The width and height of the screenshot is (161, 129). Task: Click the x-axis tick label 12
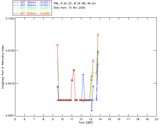point(81,119)
